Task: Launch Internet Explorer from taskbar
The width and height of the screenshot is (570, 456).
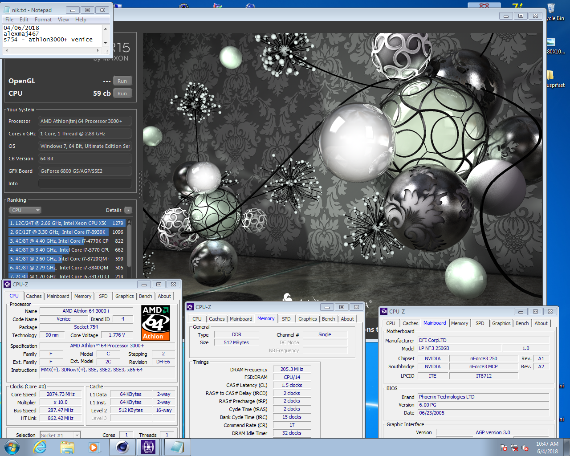Action: pyautogui.click(x=40, y=447)
